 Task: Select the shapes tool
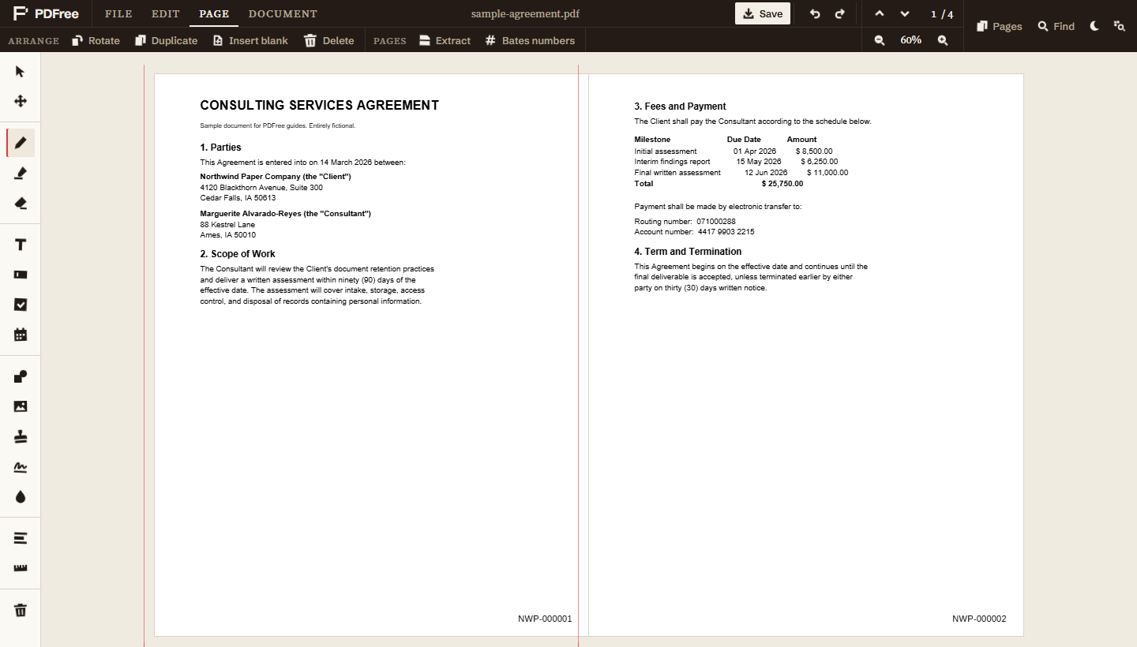pos(21,376)
